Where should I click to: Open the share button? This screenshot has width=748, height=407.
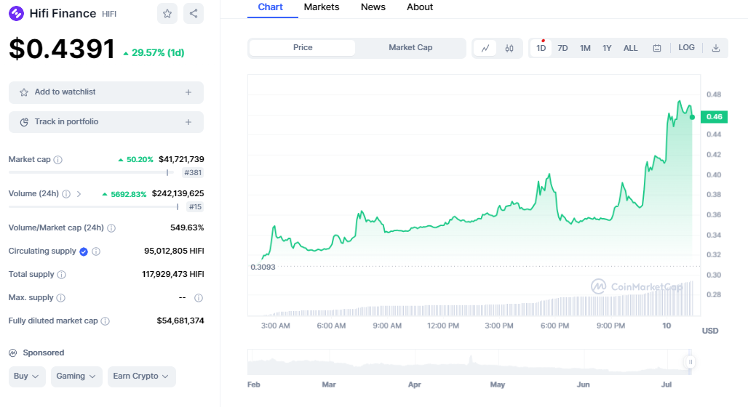coord(194,13)
